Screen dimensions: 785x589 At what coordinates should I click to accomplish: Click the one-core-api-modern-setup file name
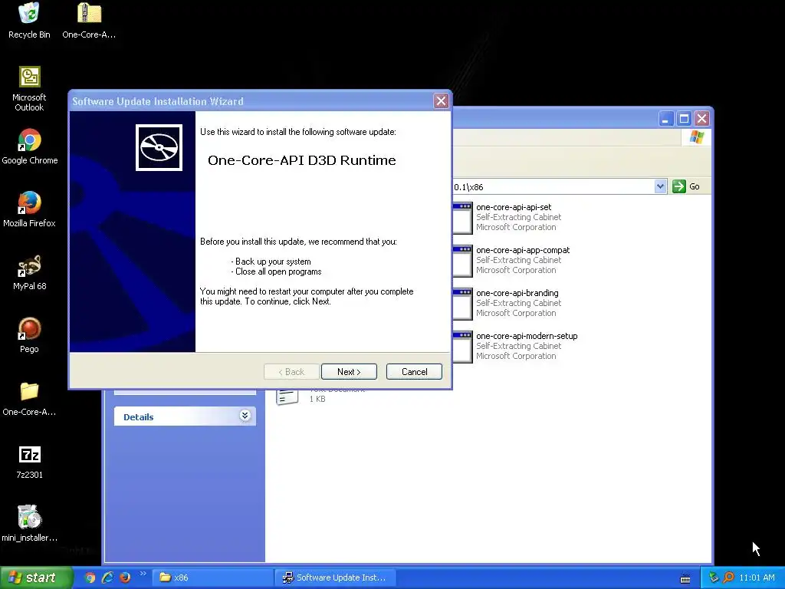(527, 336)
